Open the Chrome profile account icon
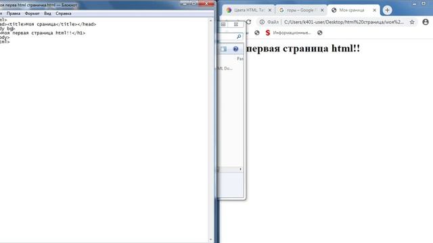The height and width of the screenshot is (243, 433). 426,22
